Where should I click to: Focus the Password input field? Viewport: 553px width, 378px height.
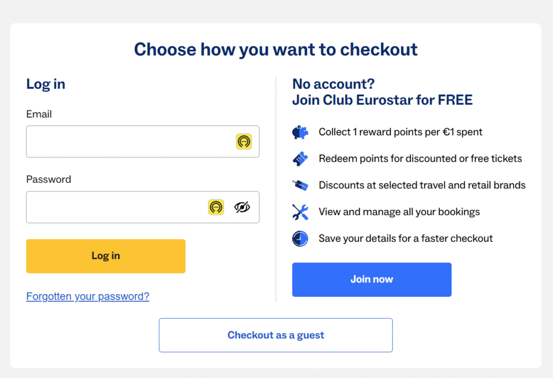(x=143, y=207)
